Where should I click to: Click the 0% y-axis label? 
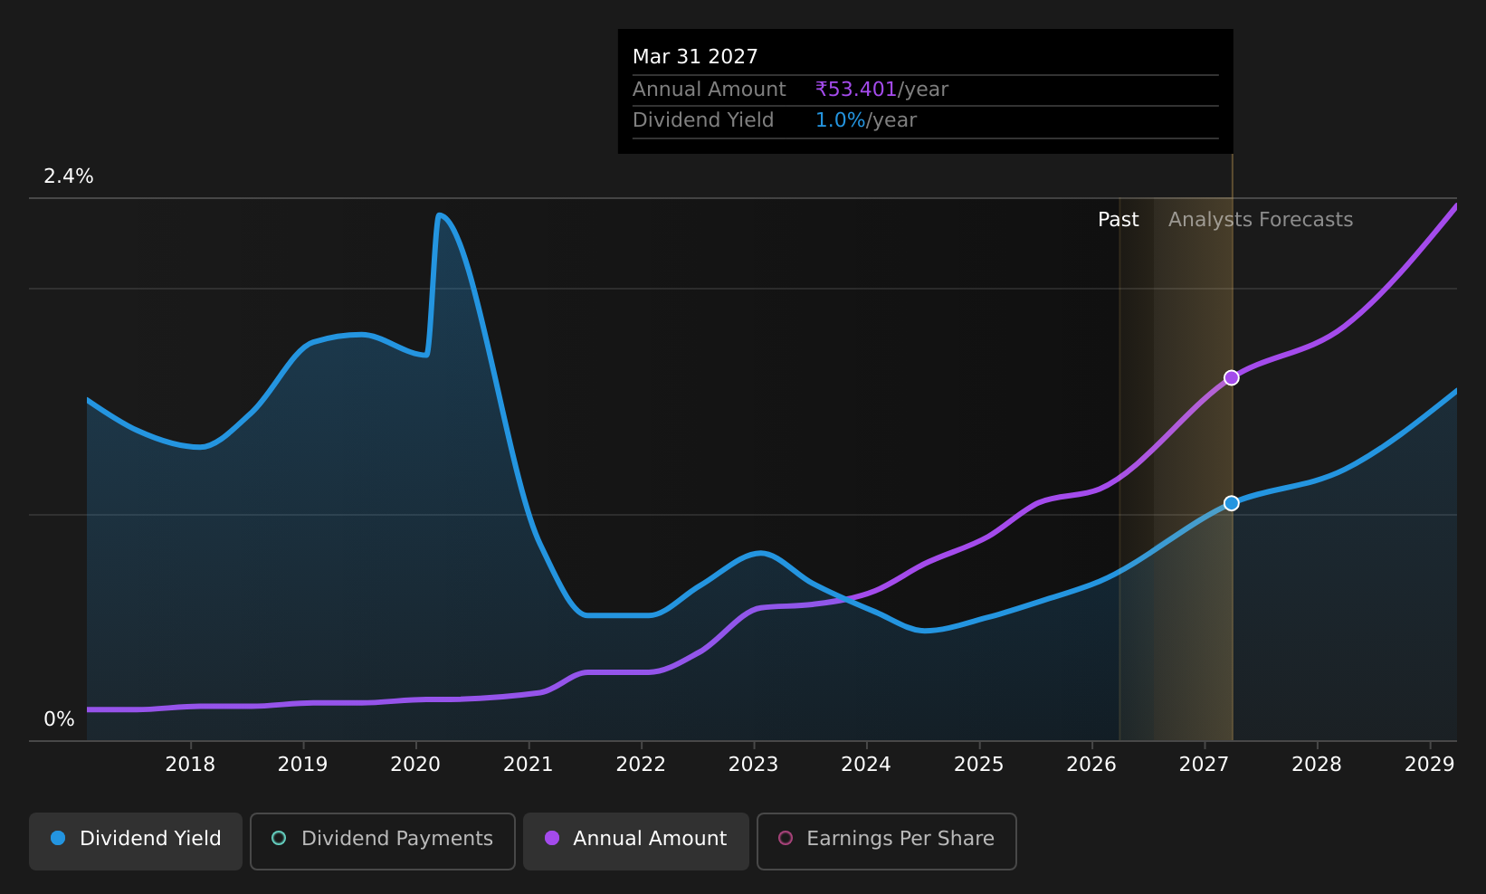click(x=59, y=719)
